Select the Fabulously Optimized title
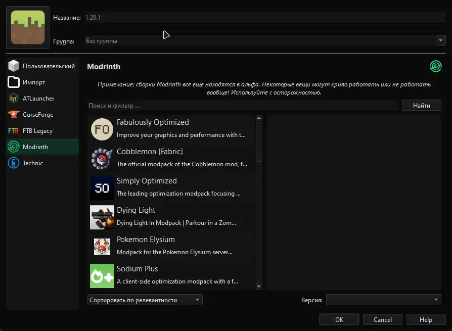This screenshot has width=452, height=331. pyautogui.click(x=153, y=122)
